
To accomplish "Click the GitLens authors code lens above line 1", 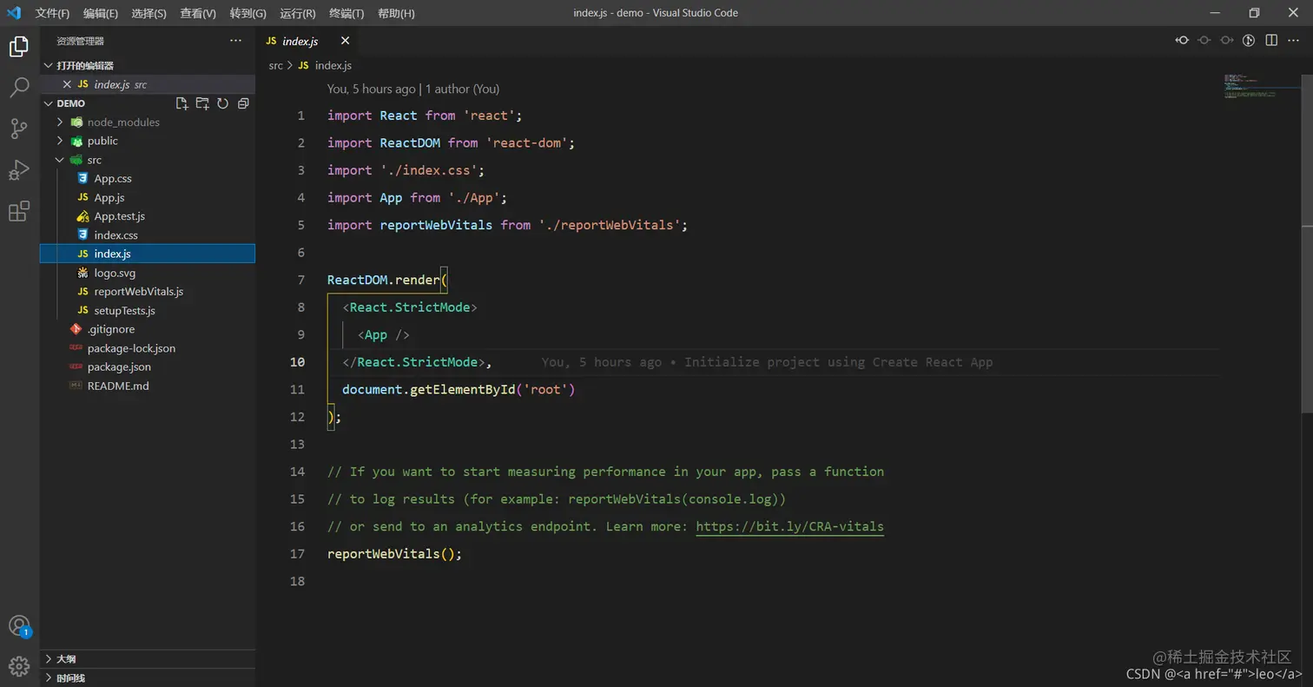I will 413,89.
